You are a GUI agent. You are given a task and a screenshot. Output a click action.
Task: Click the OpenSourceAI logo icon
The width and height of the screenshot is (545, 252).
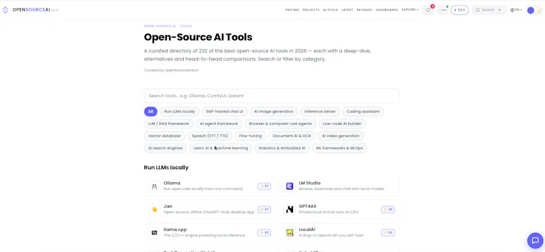tap(5, 10)
